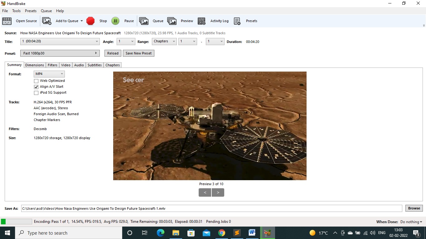
Task: Pause encoding with the green Pause icon
Action: 115,21
